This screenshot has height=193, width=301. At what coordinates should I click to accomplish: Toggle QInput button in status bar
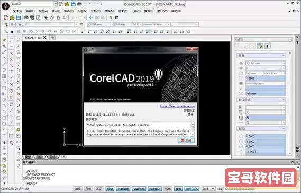point(155,189)
